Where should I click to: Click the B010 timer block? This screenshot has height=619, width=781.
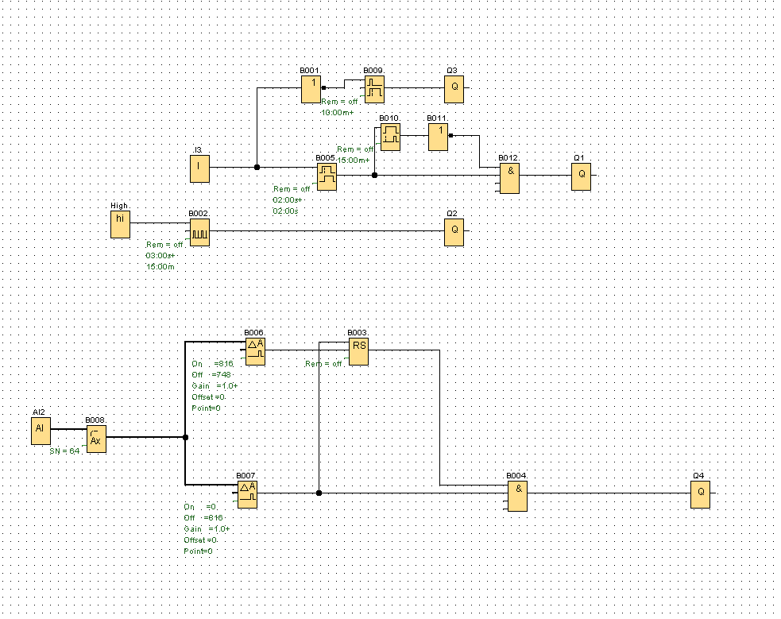tap(390, 137)
